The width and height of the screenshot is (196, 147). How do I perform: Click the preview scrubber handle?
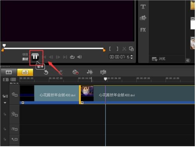tap(4, 46)
